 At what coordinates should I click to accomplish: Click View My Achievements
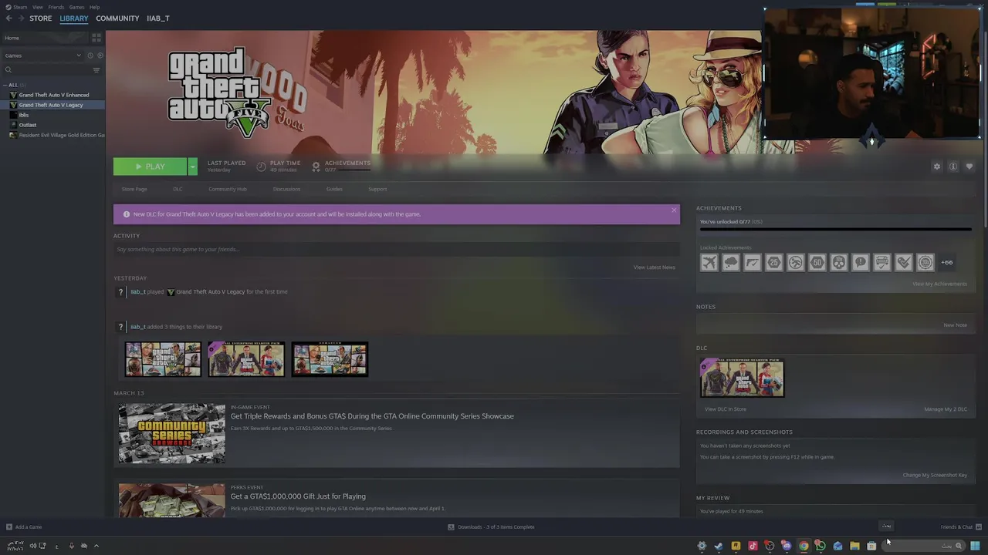tap(939, 284)
